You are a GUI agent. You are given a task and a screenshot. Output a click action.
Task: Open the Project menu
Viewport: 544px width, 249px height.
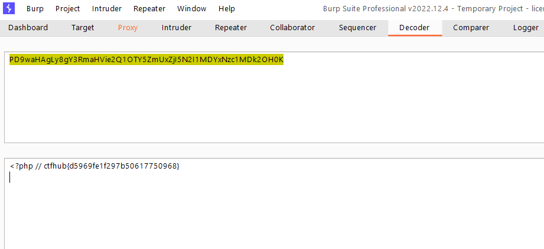point(68,9)
